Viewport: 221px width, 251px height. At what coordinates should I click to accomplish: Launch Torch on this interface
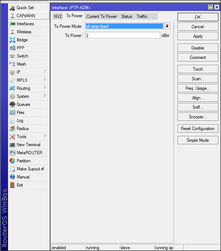(x=198, y=69)
